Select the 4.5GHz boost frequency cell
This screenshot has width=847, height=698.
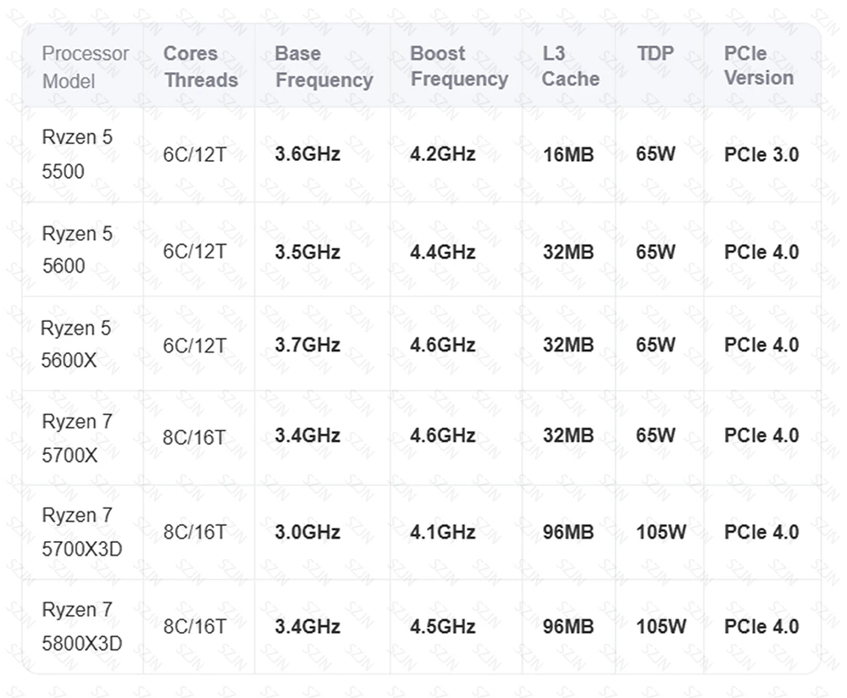[442, 627]
